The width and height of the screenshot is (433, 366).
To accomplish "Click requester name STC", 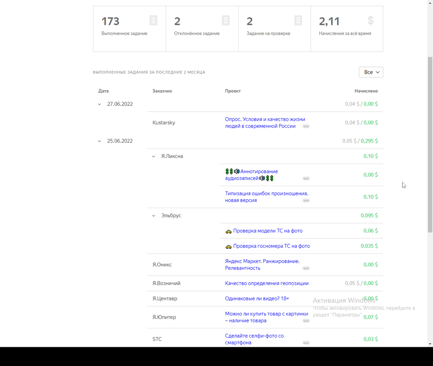I will [x=157, y=339].
